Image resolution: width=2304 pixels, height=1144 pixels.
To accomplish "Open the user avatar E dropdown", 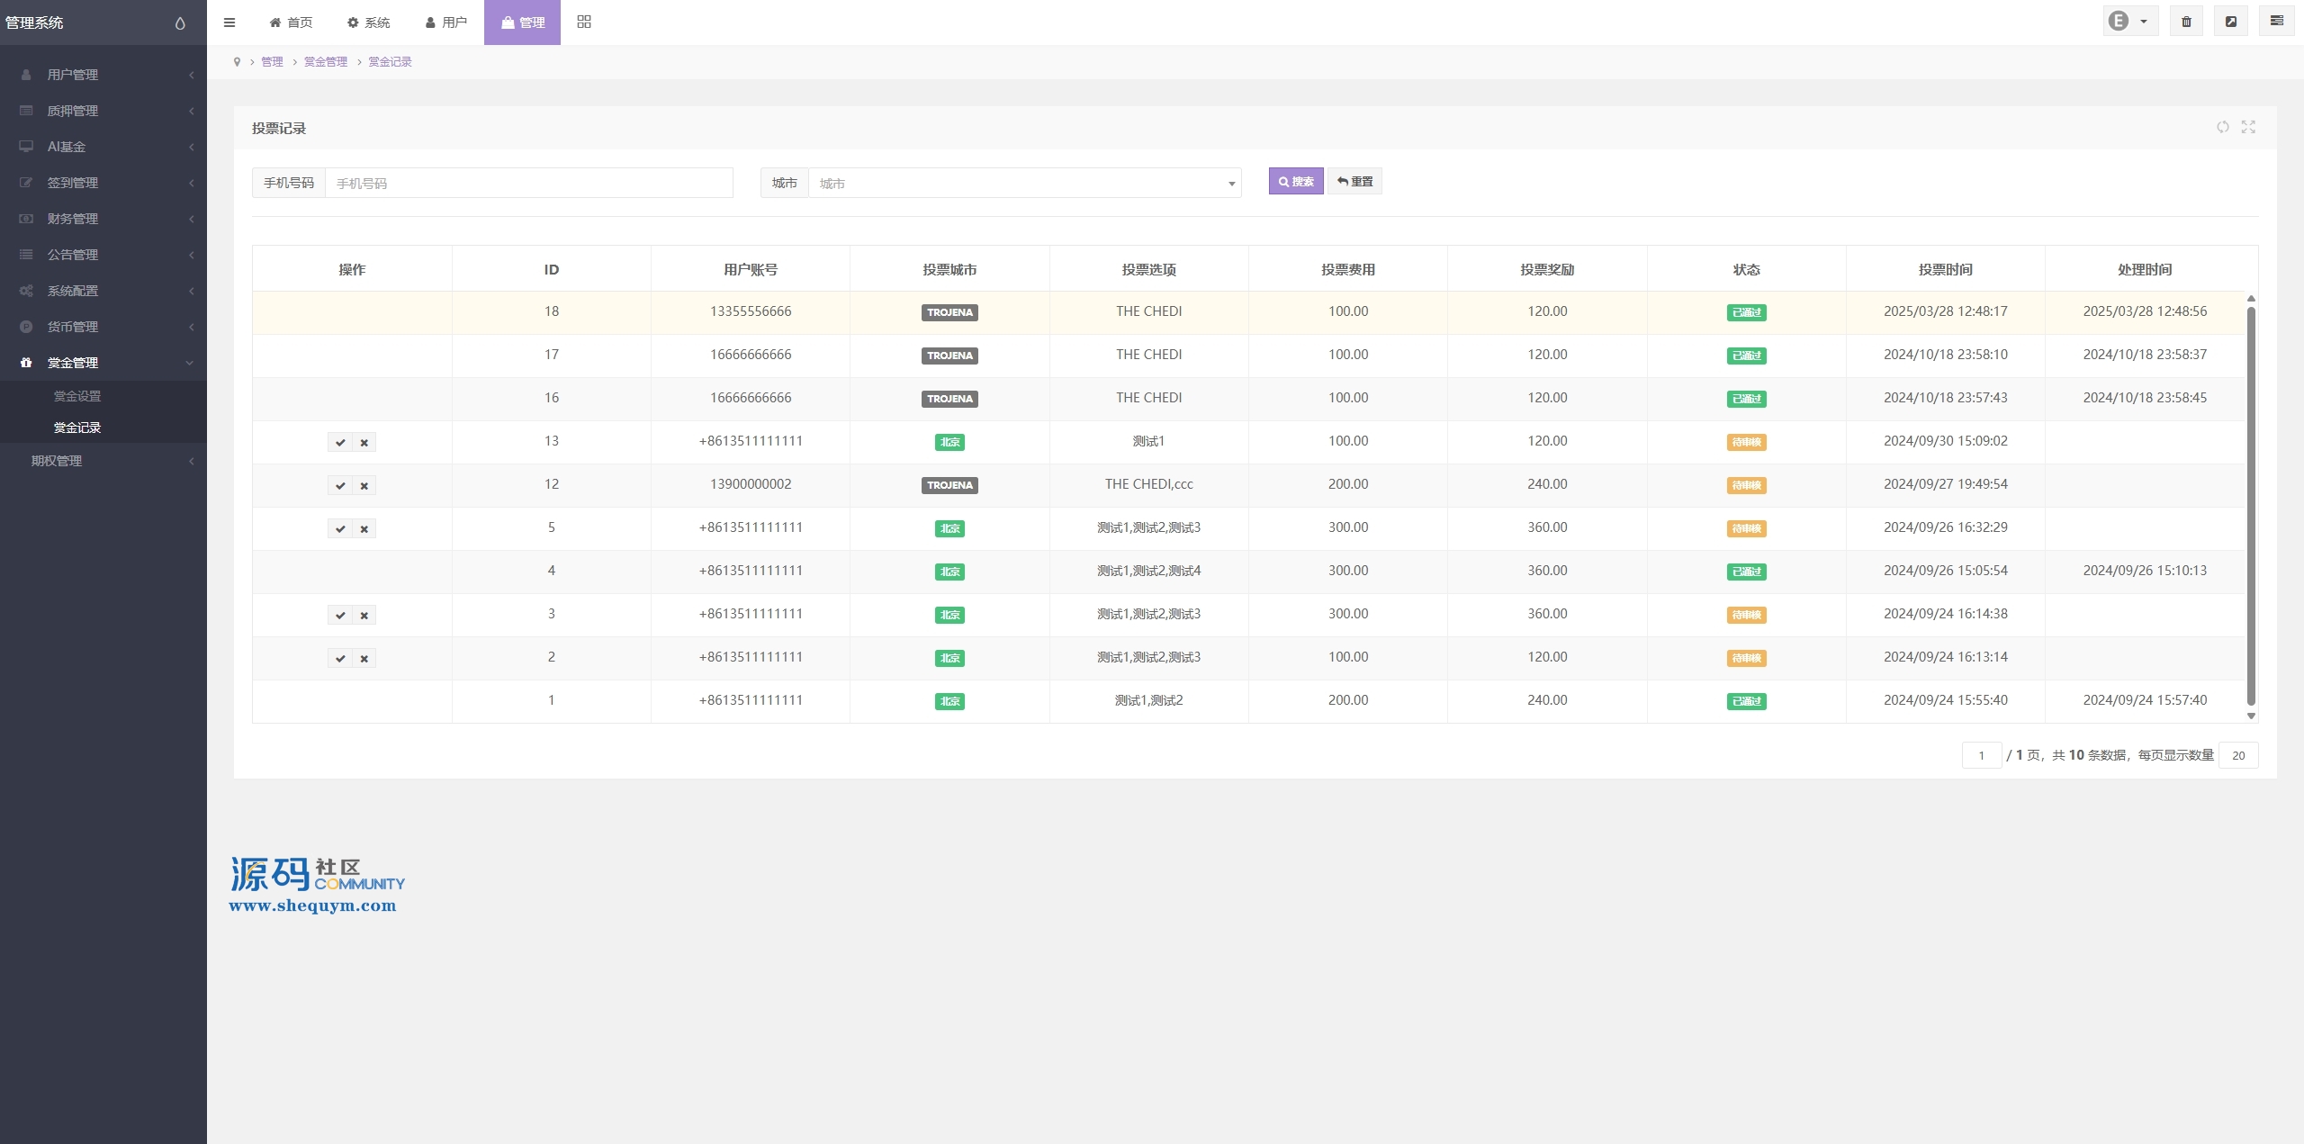I will pos(2129,22).
